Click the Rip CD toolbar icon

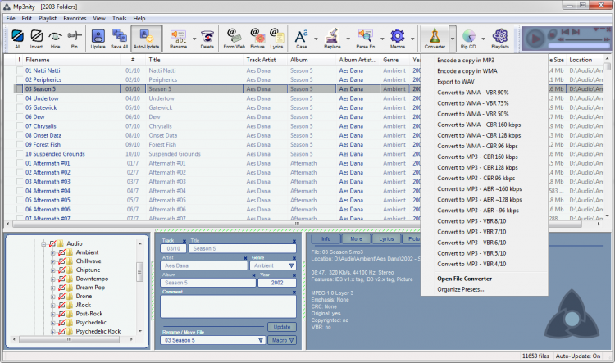[468, 38]
